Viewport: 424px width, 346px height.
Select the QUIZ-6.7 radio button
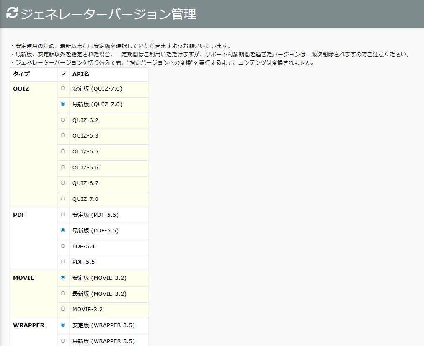[x=63, y=183]
